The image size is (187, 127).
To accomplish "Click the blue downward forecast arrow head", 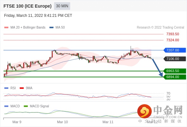I will (x=161, y=75).
